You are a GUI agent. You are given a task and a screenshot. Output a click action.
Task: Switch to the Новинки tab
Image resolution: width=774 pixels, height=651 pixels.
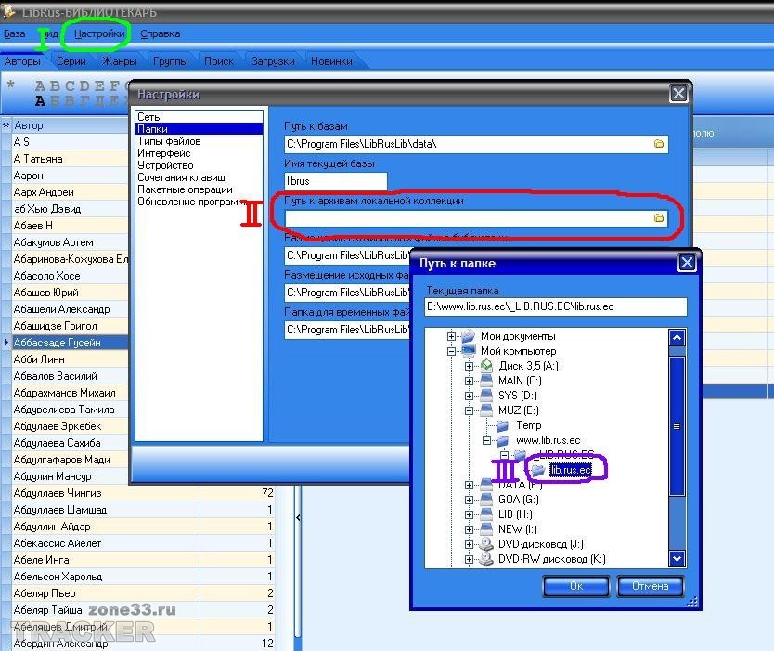click(331, 61)
